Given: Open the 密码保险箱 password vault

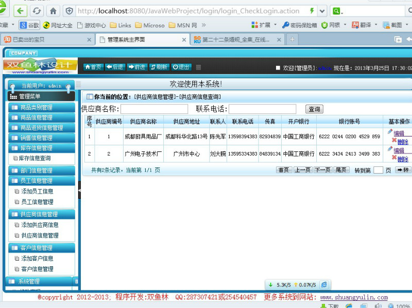Looking at the screenshot, I should click(x=300, y=25).
